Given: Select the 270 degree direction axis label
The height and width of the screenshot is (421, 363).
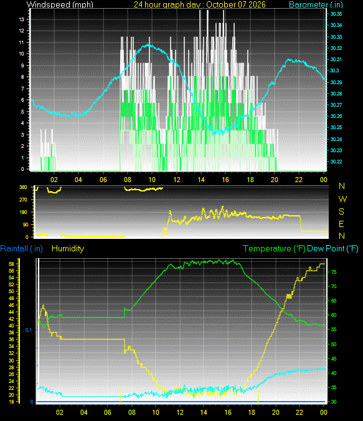Looking at the screenshot, I should (x=23, y=200).
